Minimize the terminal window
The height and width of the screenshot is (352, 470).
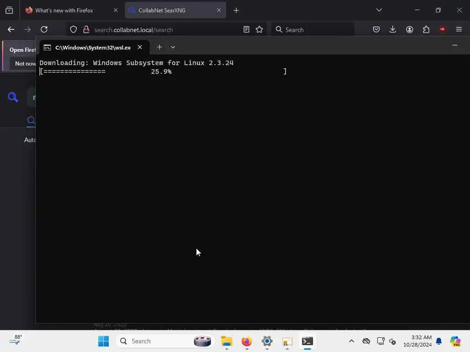point(455,45)
